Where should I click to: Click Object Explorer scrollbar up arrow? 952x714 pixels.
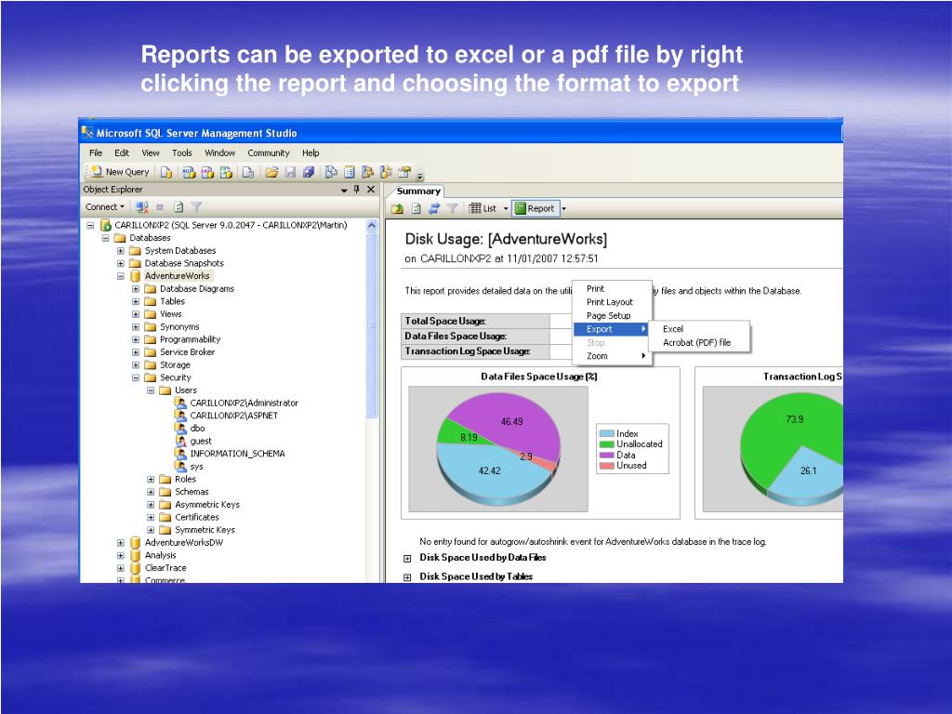point(372,226)
